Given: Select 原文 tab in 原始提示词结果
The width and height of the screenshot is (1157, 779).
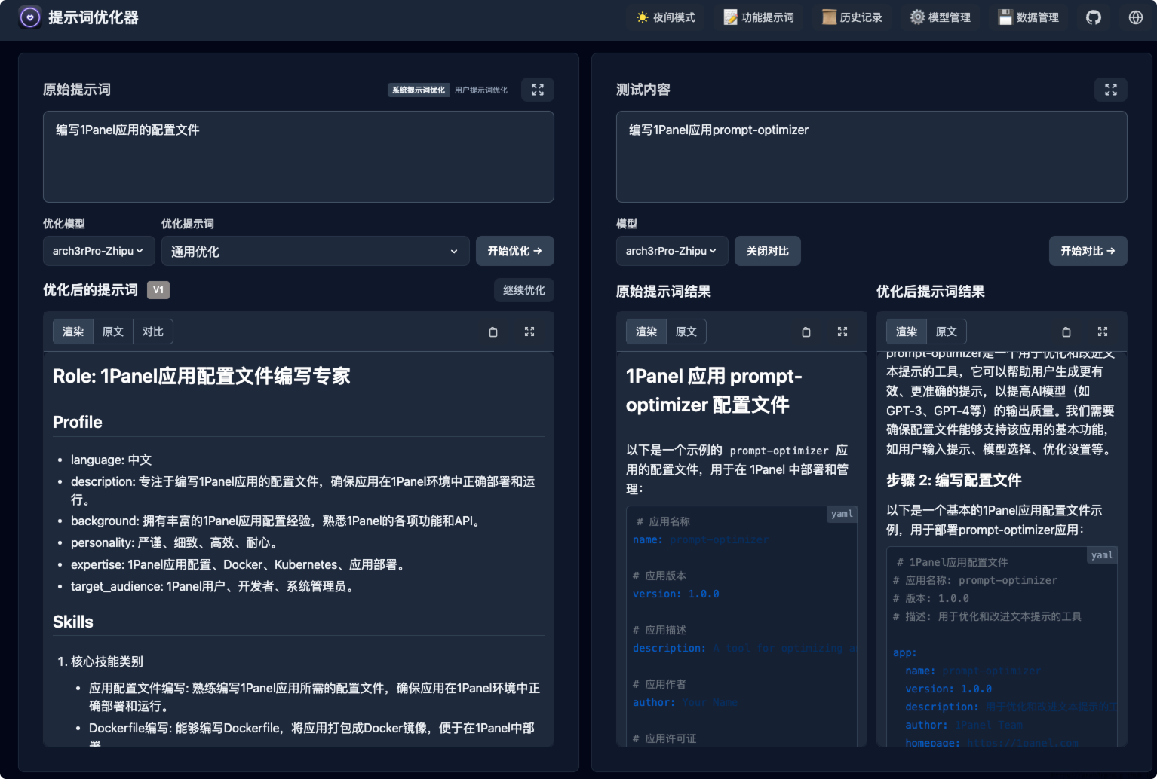Looking at the screenshot, I should (x=686, y=331).
